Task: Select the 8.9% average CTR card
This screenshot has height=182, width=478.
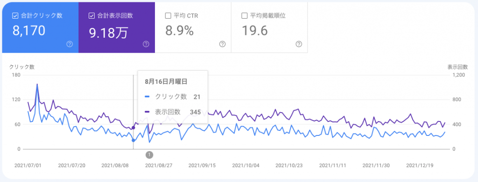Action: [193, 27]
